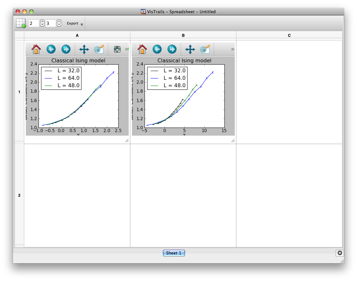This screenshot has height=281, width=357.
Task: Open the Export dropdown menu
Action: click(75, 24)
